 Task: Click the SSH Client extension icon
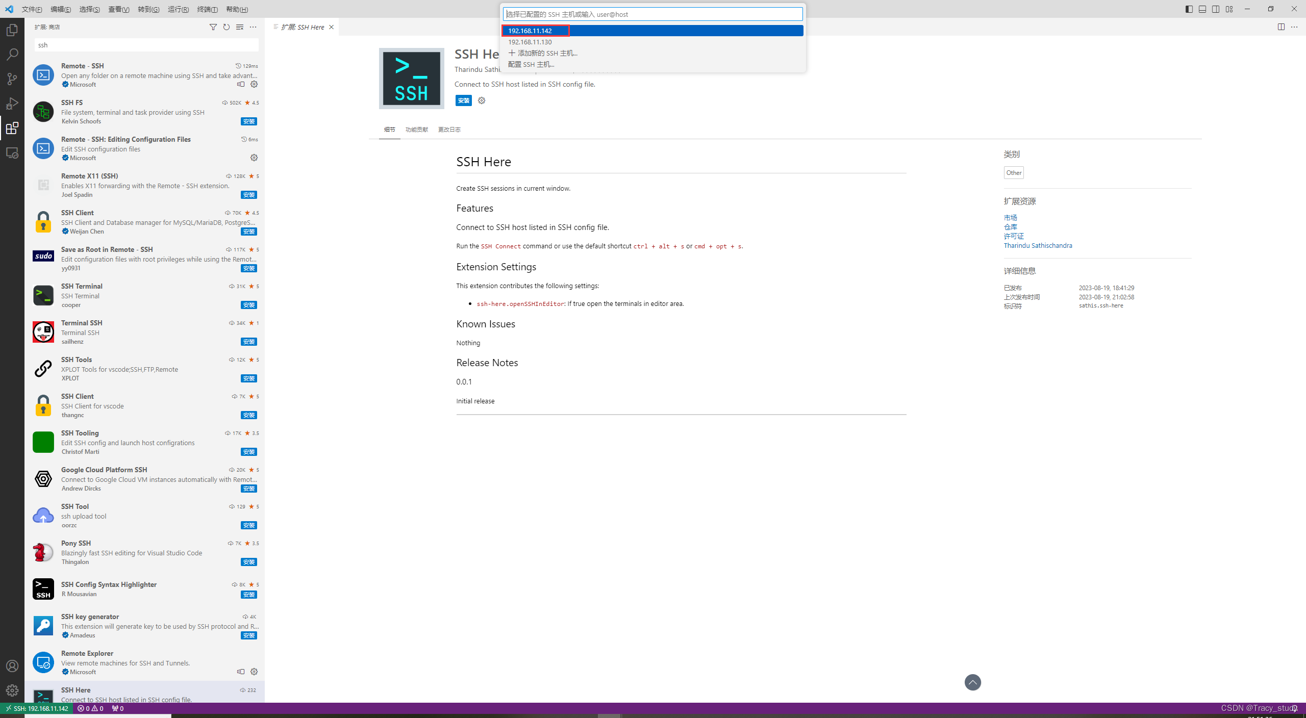[x=42, y=221]
